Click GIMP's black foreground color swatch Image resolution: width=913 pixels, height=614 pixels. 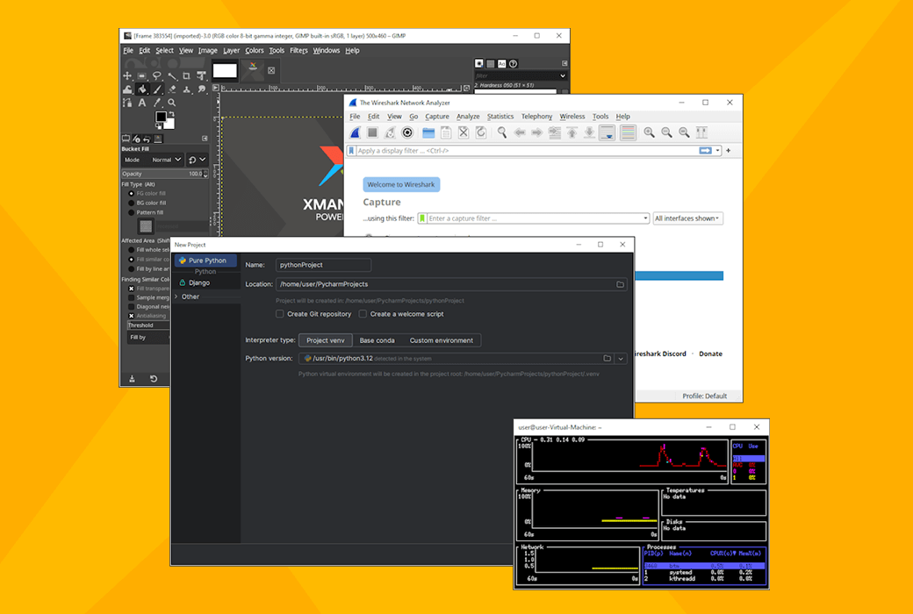tap(161, 117)
